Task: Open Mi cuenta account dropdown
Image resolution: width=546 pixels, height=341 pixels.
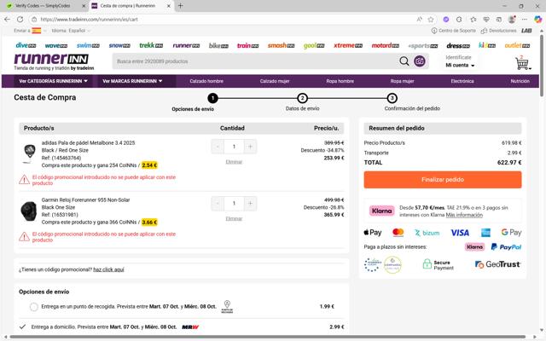Action: [460, 65]
